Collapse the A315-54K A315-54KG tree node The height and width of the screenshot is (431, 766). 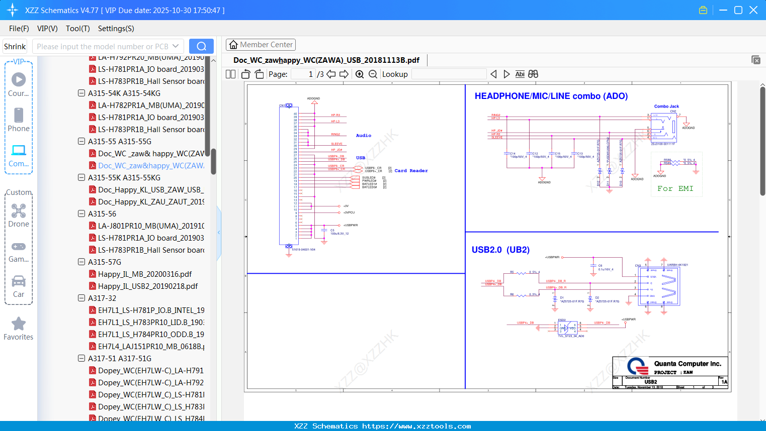(81, 93)
